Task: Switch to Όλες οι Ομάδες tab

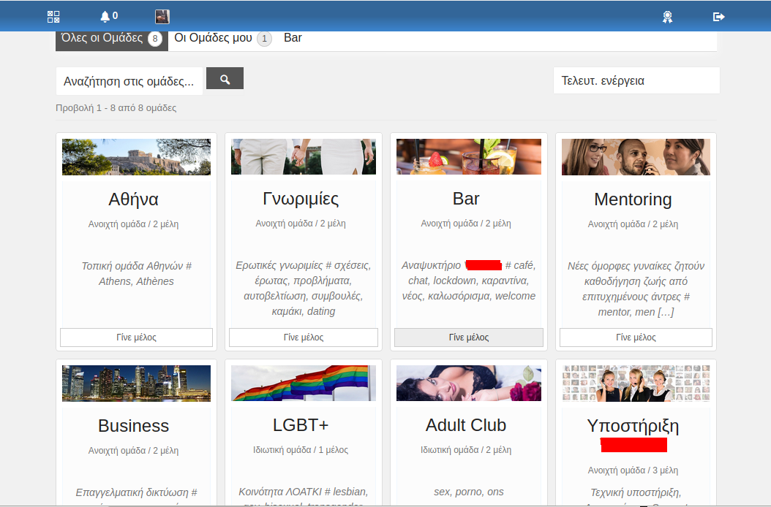Action: [x=111, y=39]
